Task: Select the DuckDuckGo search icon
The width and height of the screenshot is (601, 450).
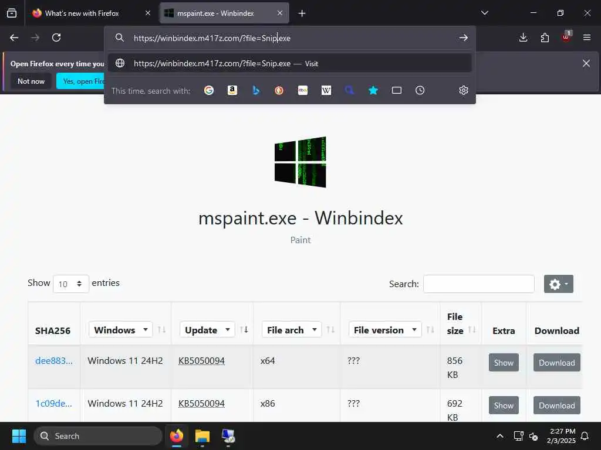Action: pos(279,90)
